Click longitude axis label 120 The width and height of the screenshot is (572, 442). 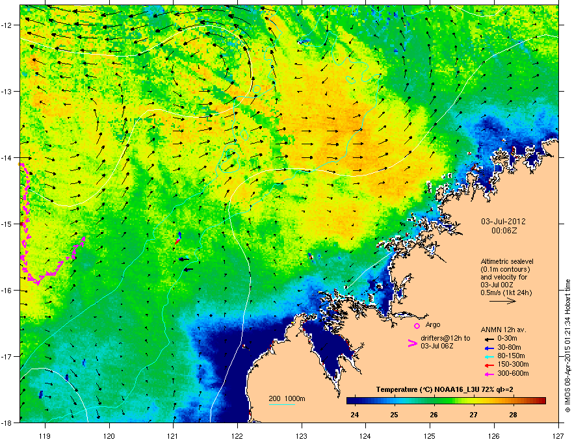109,435
